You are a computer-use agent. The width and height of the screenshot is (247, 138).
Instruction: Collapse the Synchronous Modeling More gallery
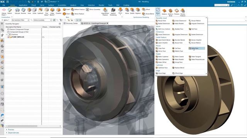tap(158, 11)
